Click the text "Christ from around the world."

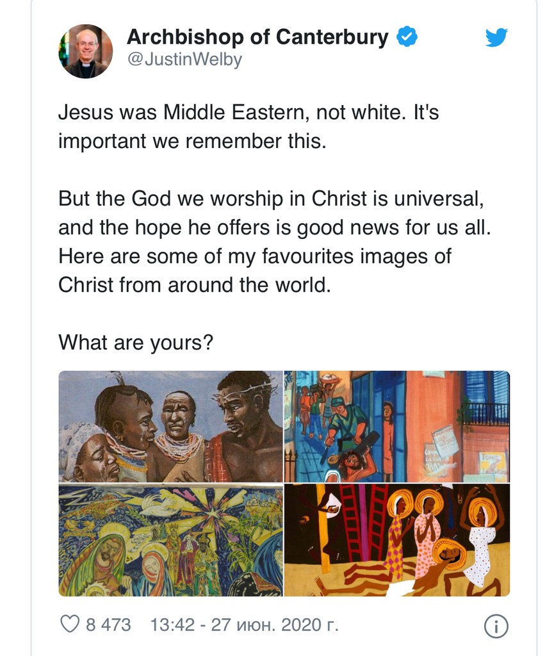[x=194, y=284]
